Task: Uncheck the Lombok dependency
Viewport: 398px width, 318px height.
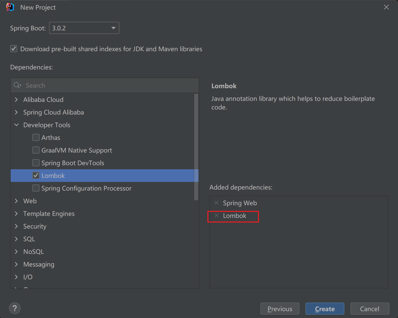Action: pos(36,175)
